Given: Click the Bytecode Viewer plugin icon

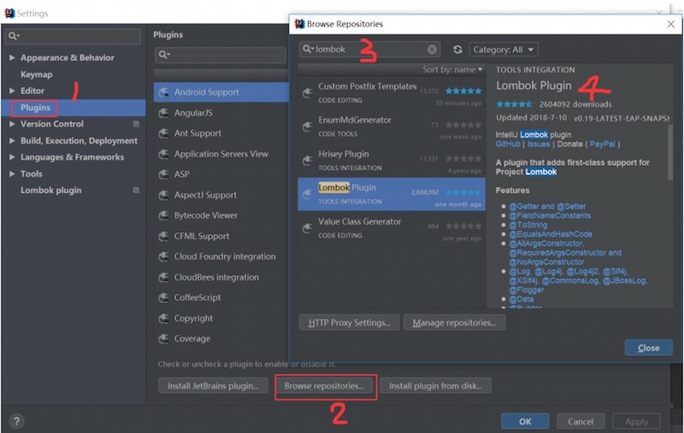Looking at the screenshot, I should (164, 215).
